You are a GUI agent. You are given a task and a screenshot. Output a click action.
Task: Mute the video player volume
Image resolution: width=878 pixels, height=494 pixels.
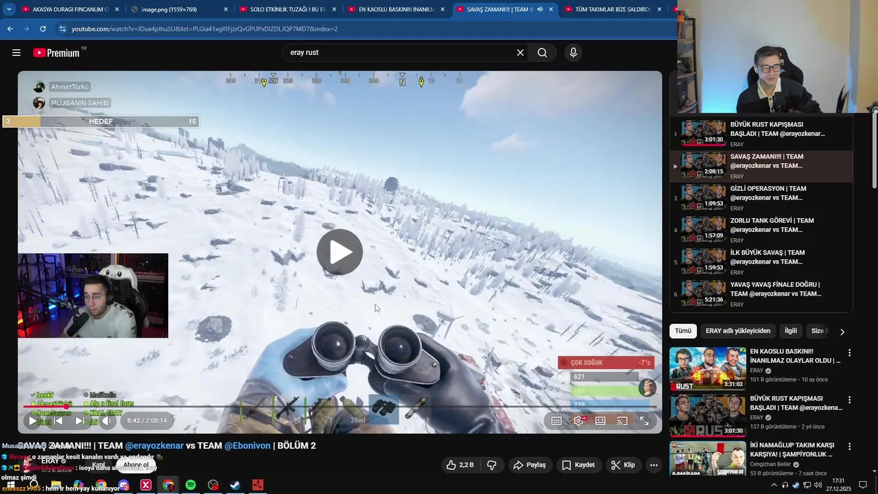pyautogui.click(x=107, y=421)
